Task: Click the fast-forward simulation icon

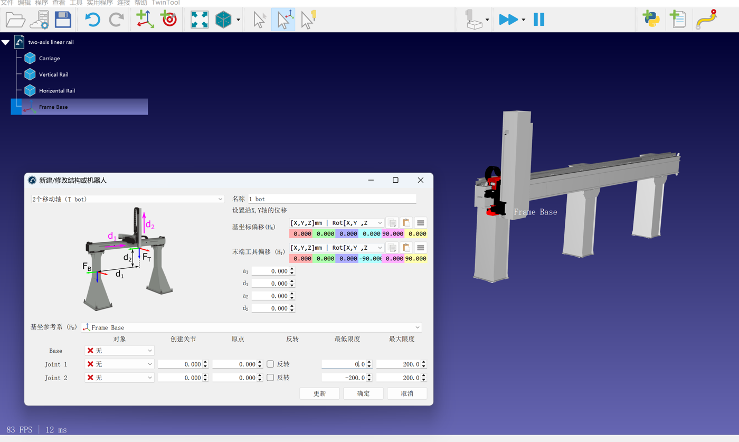Action: point(508,20)
